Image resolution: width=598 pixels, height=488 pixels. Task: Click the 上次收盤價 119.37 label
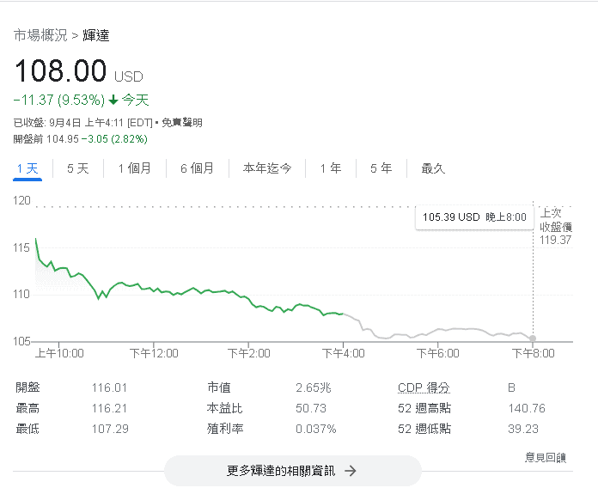(x=556, y=227)
